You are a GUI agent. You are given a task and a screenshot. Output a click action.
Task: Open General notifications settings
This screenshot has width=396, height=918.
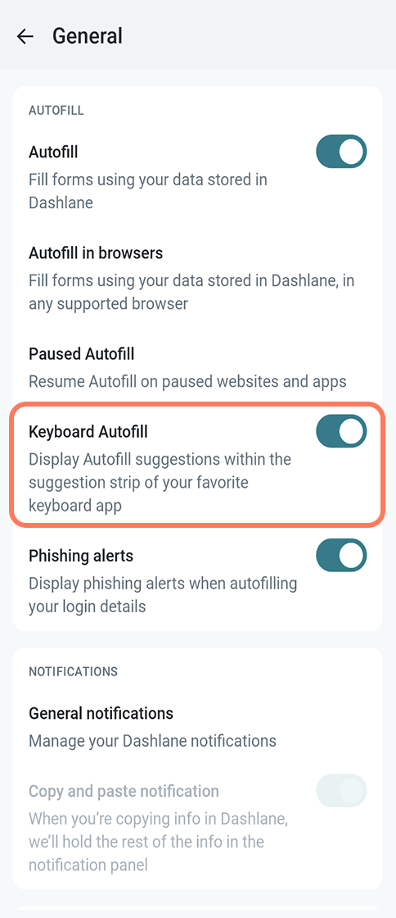click(x=198, y=726)
